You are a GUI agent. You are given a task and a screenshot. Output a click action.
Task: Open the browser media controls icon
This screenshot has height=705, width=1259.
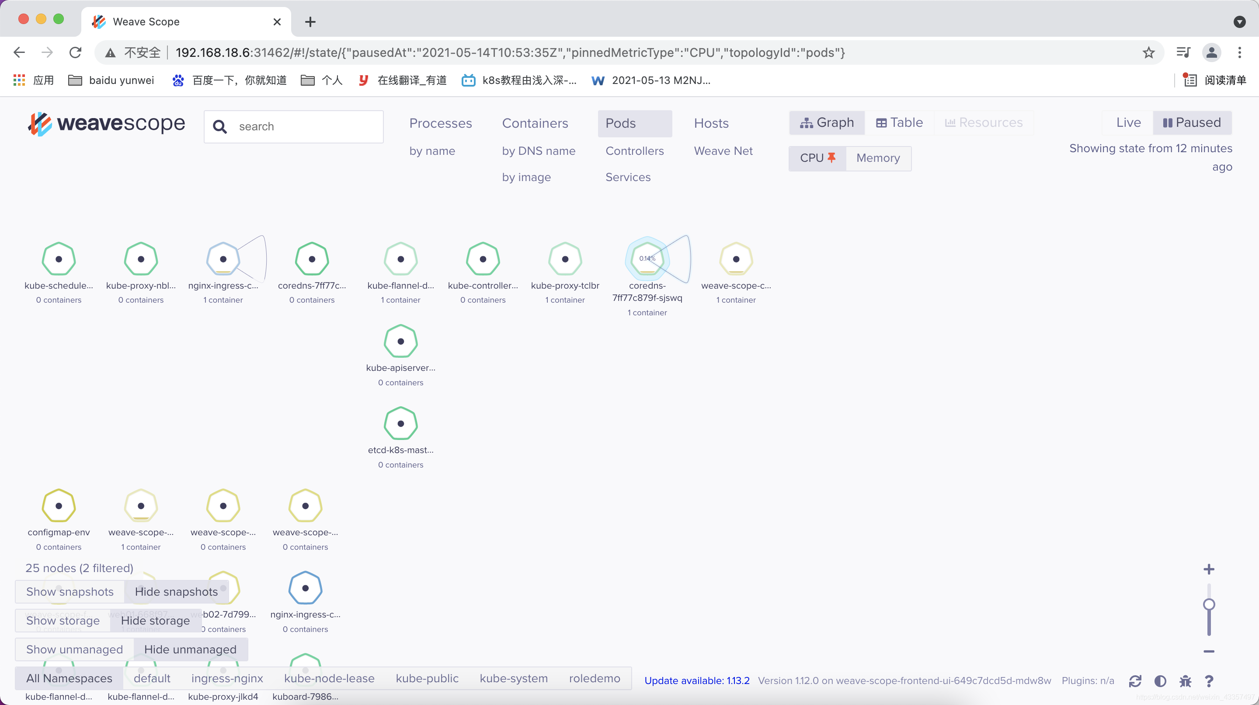[x=1183, y=52]
